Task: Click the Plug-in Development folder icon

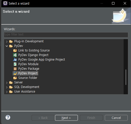Action: point(11,41)
